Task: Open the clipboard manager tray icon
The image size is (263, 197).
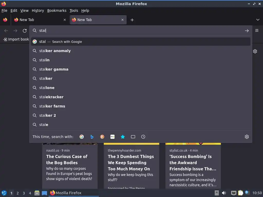Action: click(x=240, y=193)
